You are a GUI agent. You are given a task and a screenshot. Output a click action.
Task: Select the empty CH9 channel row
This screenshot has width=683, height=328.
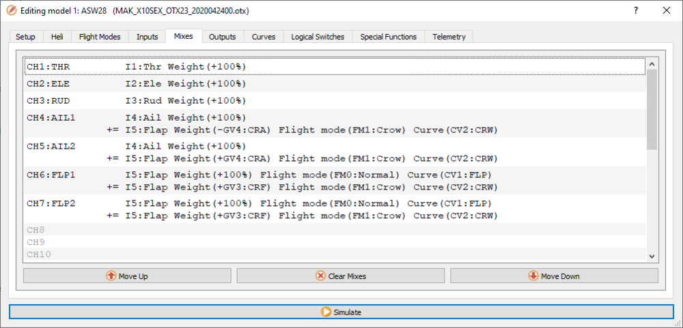pos(335,242)
